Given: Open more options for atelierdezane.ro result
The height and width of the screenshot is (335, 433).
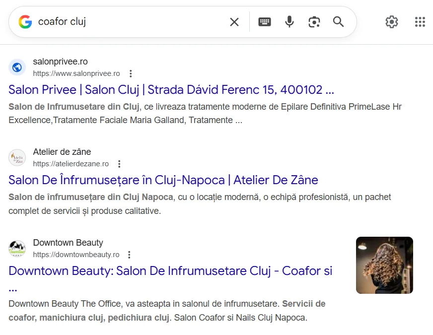Looking at the screenshot, I should point(119,164).
